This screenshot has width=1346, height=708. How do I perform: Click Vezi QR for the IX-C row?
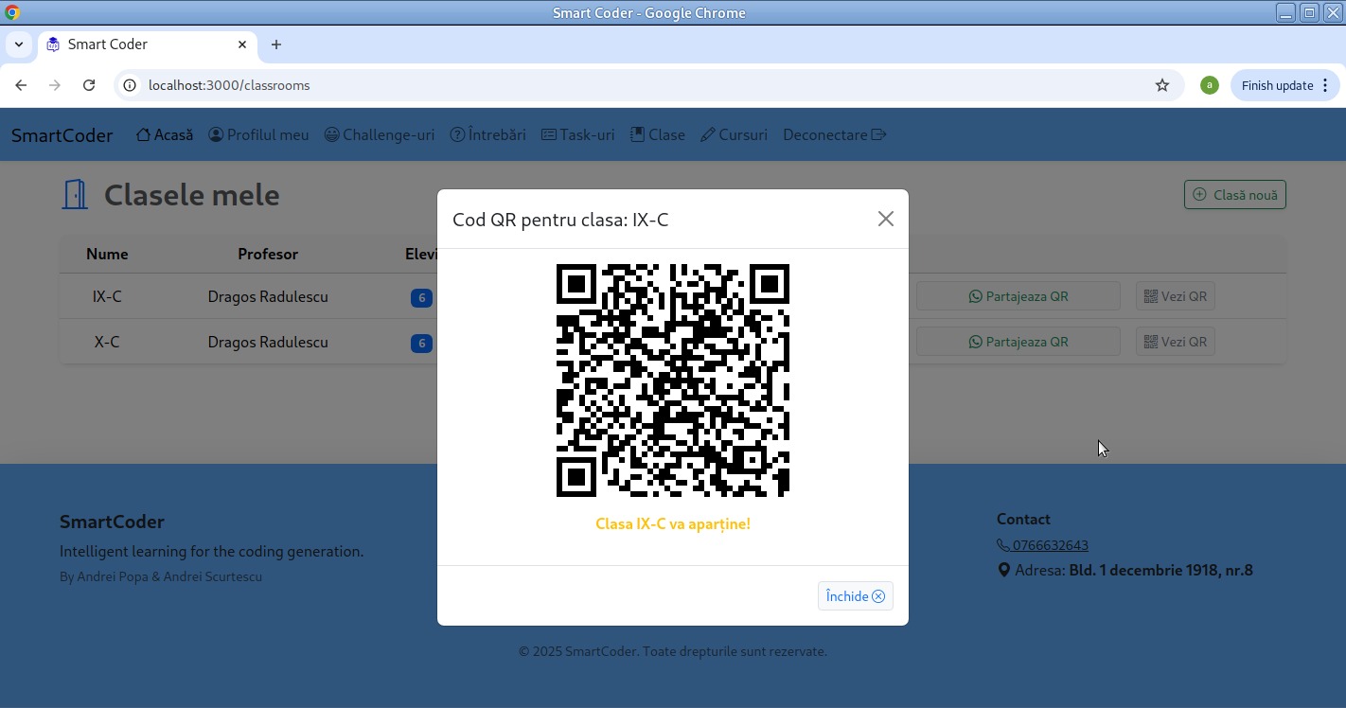pyautogui.click(x=1176, y=296)
